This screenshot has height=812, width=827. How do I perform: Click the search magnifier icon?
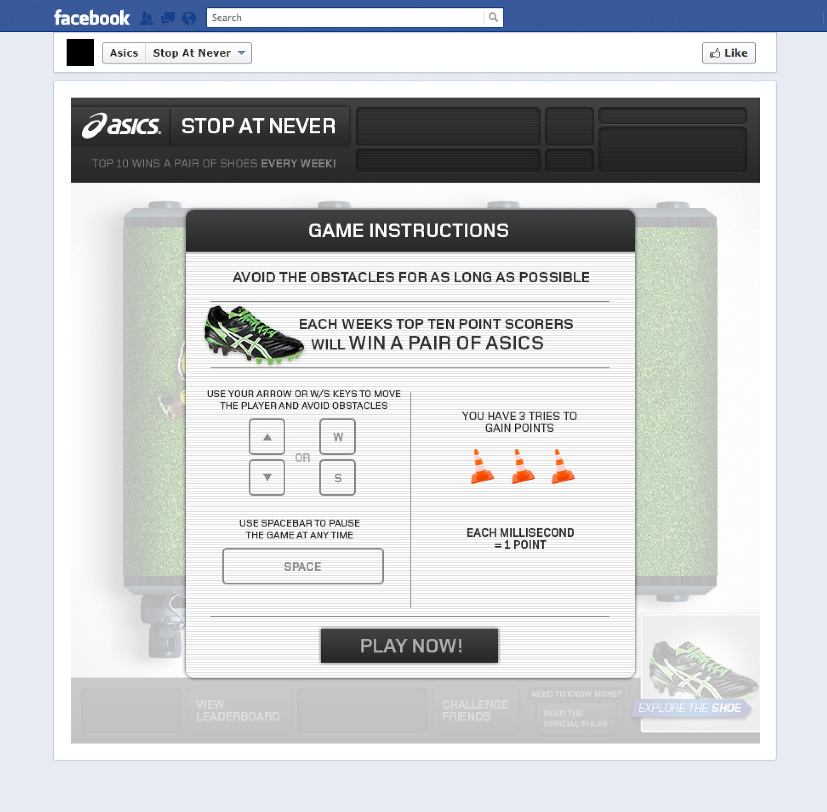coord(493,18)
